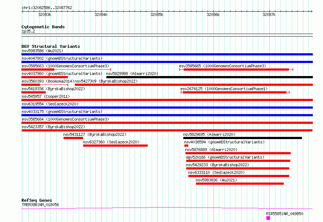Click the MIR5585 magenta gene box

268,218
